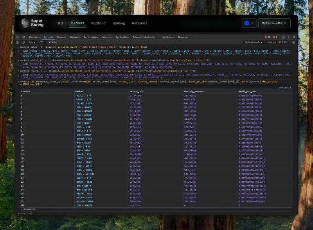Activate the inspect element picker icon
Screen dimensions: 313x230
(x=18, y=37)
